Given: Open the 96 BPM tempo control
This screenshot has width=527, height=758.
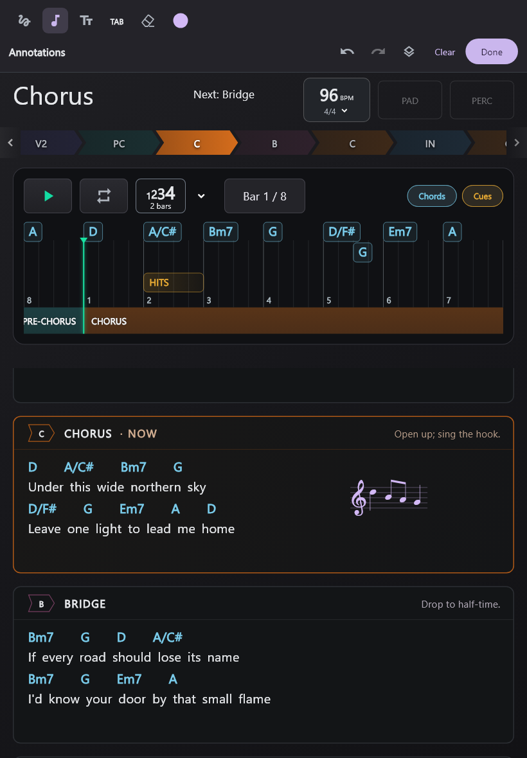Looking at the screenshot, I should (x=337, y=100).
